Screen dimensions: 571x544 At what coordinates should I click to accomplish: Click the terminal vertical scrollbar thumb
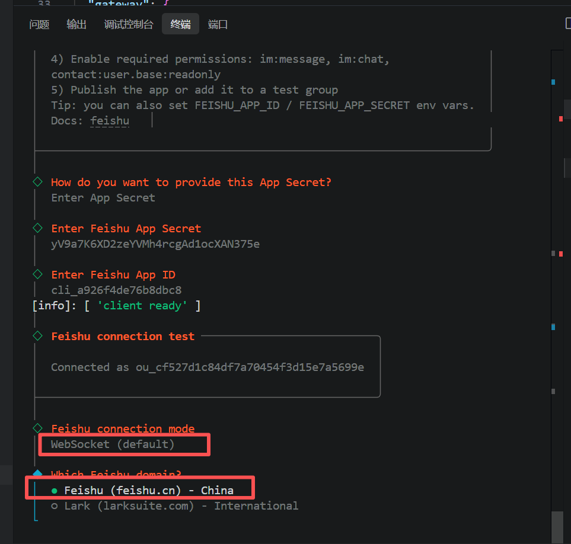coord(557,526)
